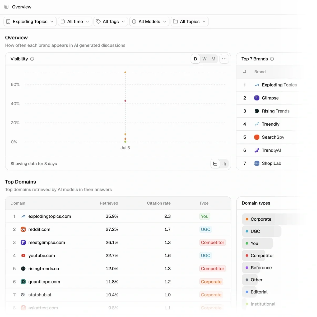Open the reddit.com domain row
317x317 pixels.
point(118,229)
